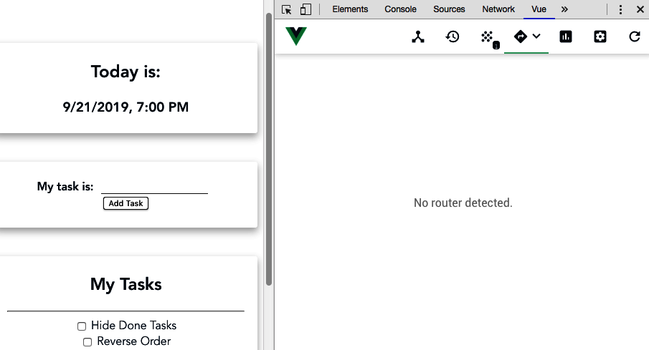Switch to the Console tab
The image size is (649, 350).
point(400,9)
